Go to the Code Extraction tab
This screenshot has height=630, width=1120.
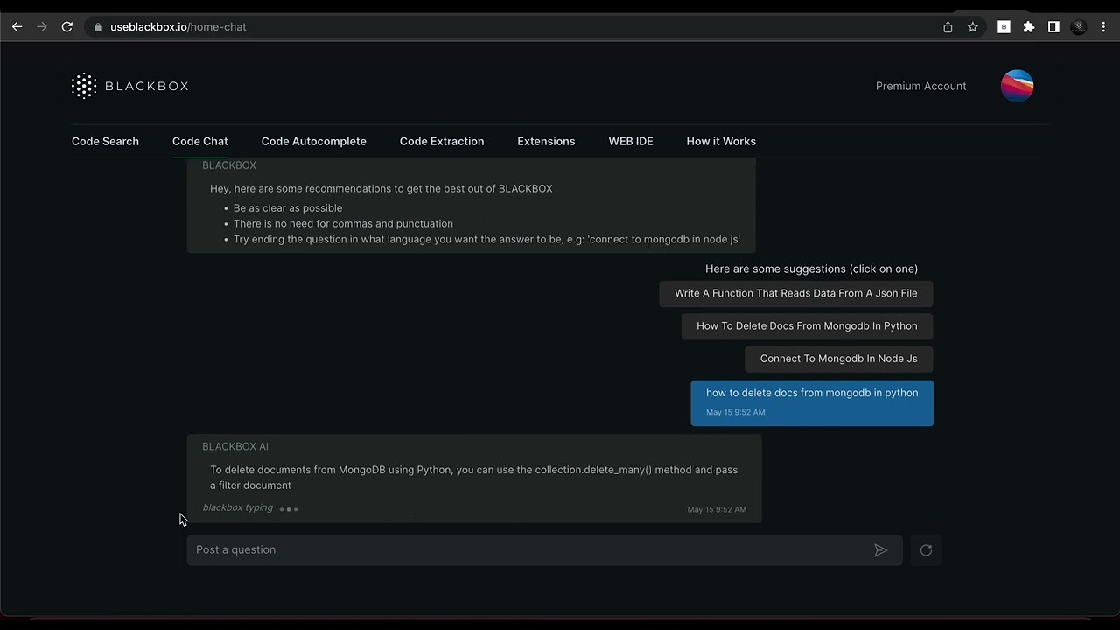[442, 141]
